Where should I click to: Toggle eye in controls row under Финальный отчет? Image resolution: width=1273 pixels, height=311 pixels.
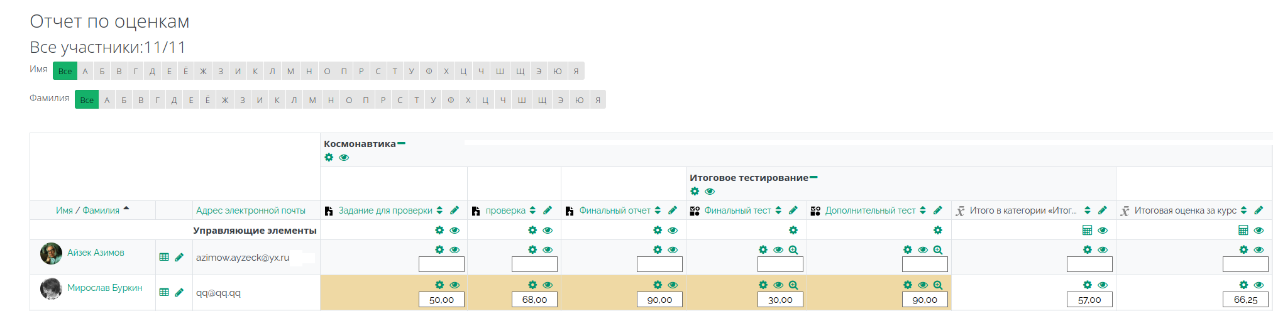[x=673, y=230]
